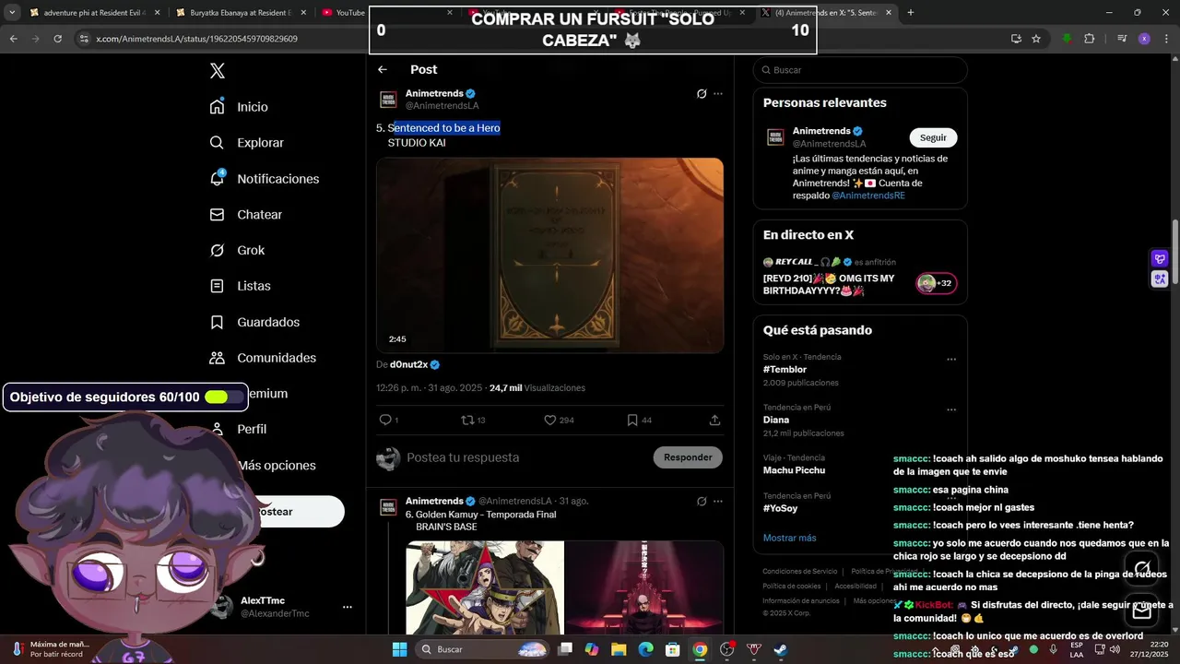Open Copilot from the taskbar
This screenshot has width=1180, height=664.
coord(591,649)
